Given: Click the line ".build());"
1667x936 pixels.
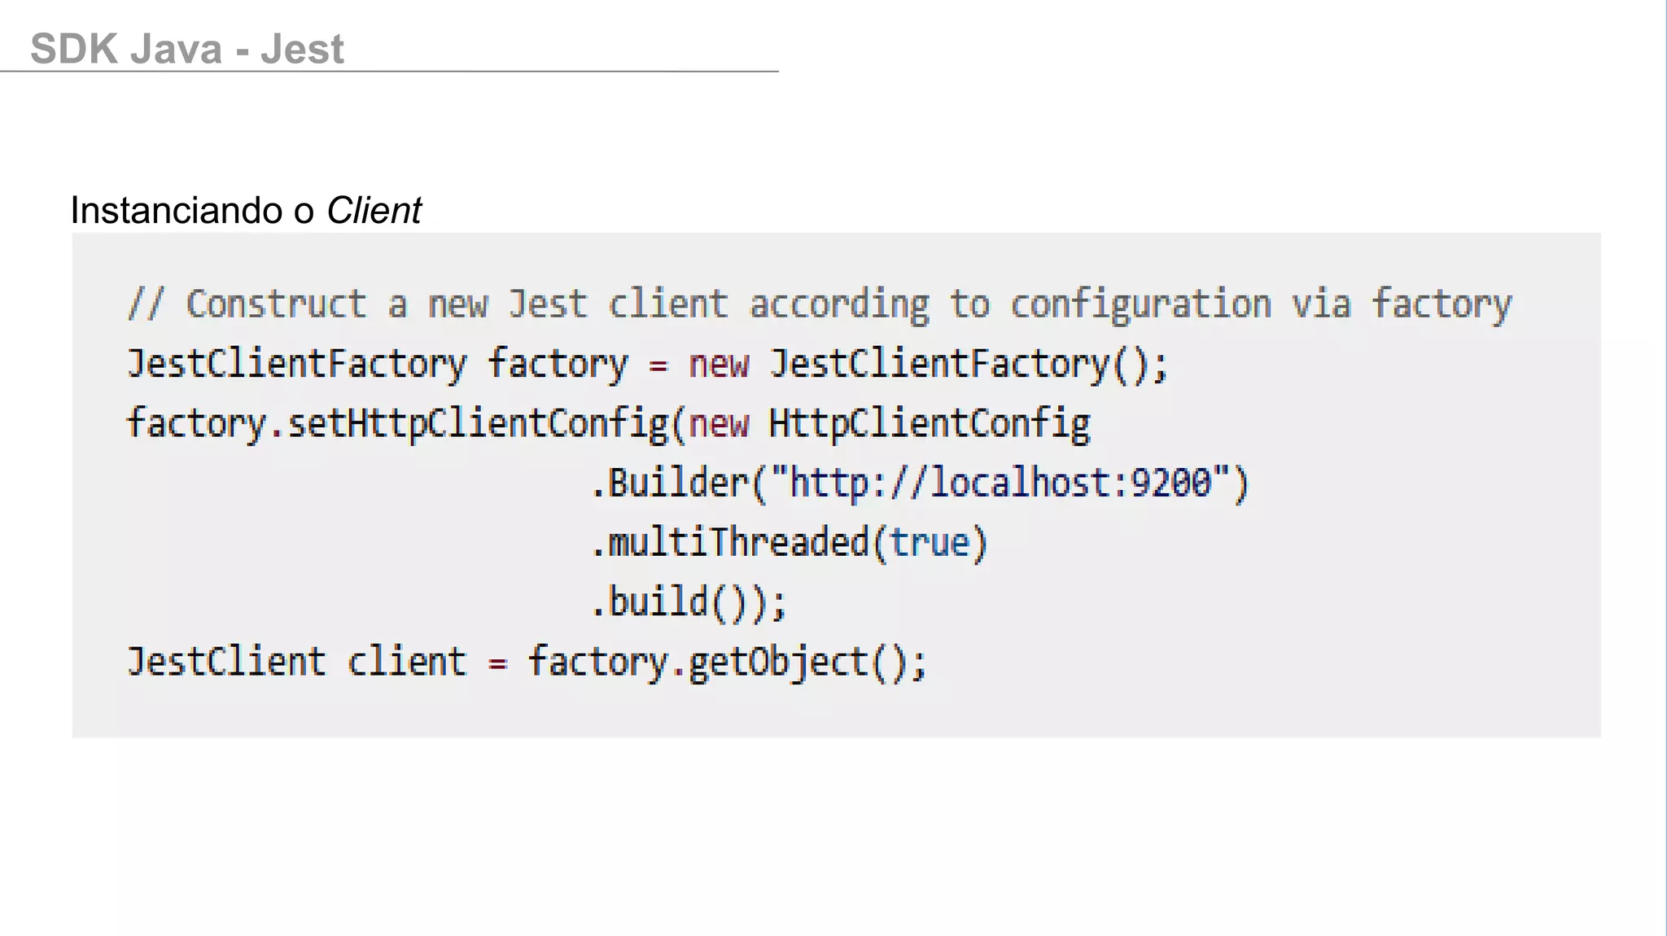Looking at the screenshot, I should 689,602.
